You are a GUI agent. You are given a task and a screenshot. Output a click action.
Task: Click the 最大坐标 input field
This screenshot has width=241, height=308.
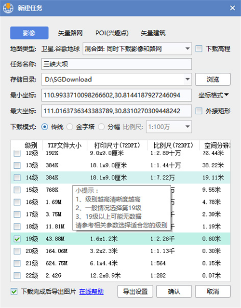(117, 111)
